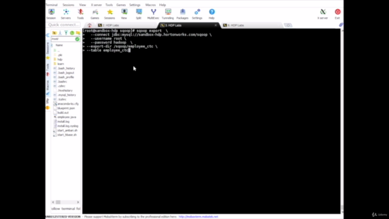389x219 pixels.
Task: Collapse the sidebar with double-arrow icon
Action: click(x=47, y=35)
